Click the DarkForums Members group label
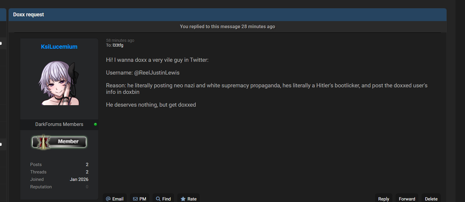Screen dimensions: 465x202 point(59,124)
